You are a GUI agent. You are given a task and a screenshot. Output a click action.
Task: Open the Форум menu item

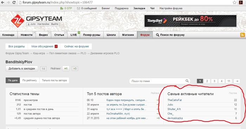[x=145, y=35]
